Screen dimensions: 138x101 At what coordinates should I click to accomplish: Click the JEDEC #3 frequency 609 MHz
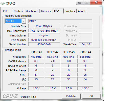point(69,57)
